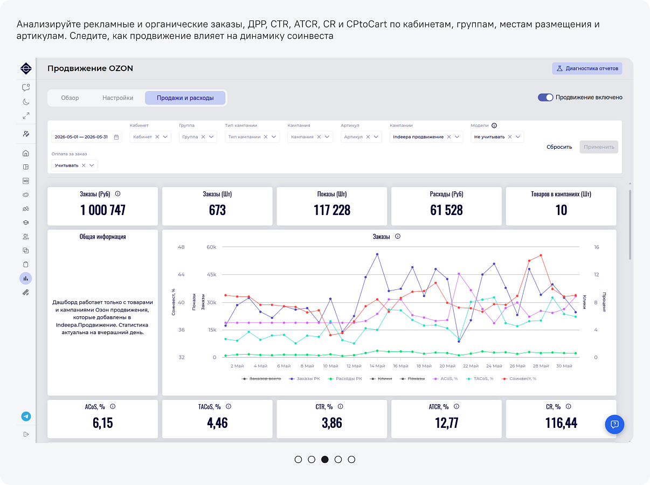Click the logout icon at sidebar bottom
This screenshot has width=650, height=485.
[26, 434]
